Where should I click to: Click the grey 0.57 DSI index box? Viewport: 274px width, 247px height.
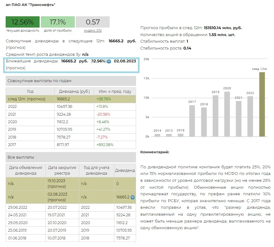point(93,22)
